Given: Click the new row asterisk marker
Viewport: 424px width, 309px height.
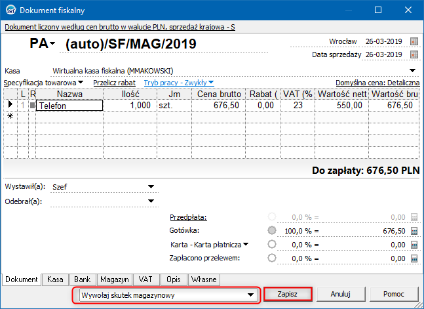Looking at the screenshot, I should pyautogui.click(x=10, y=116).
